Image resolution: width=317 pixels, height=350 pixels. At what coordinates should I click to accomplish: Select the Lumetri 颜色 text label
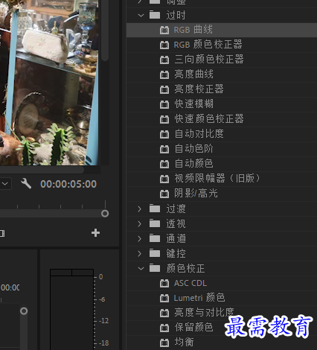[x=199, y=298]
